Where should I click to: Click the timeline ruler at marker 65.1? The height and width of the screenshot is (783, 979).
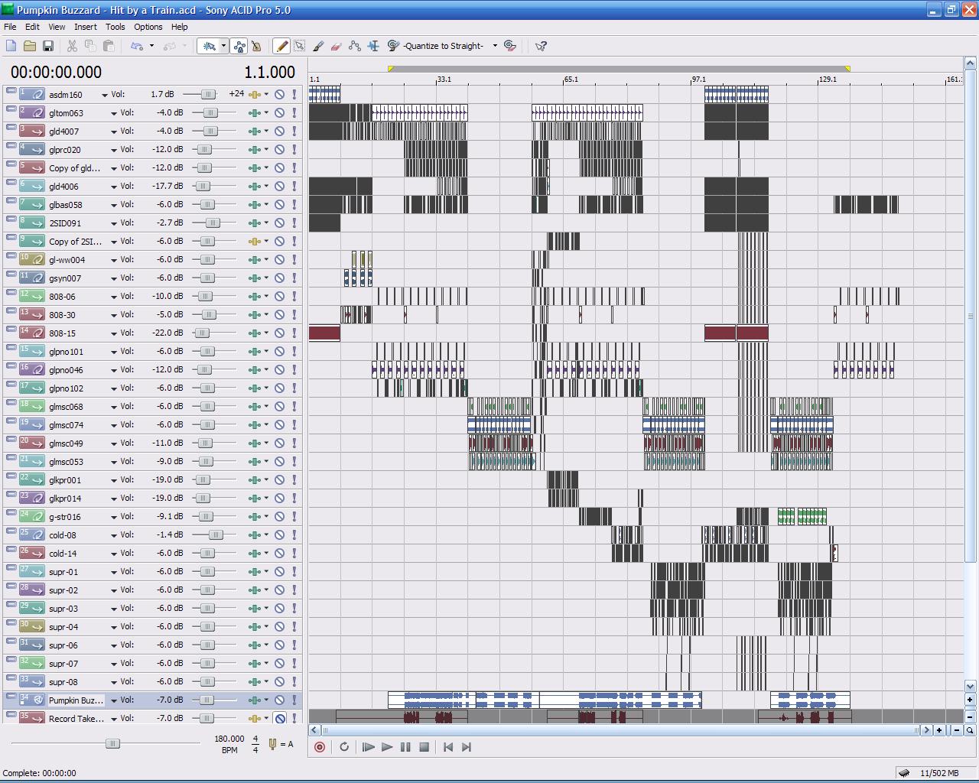[571, 79]
